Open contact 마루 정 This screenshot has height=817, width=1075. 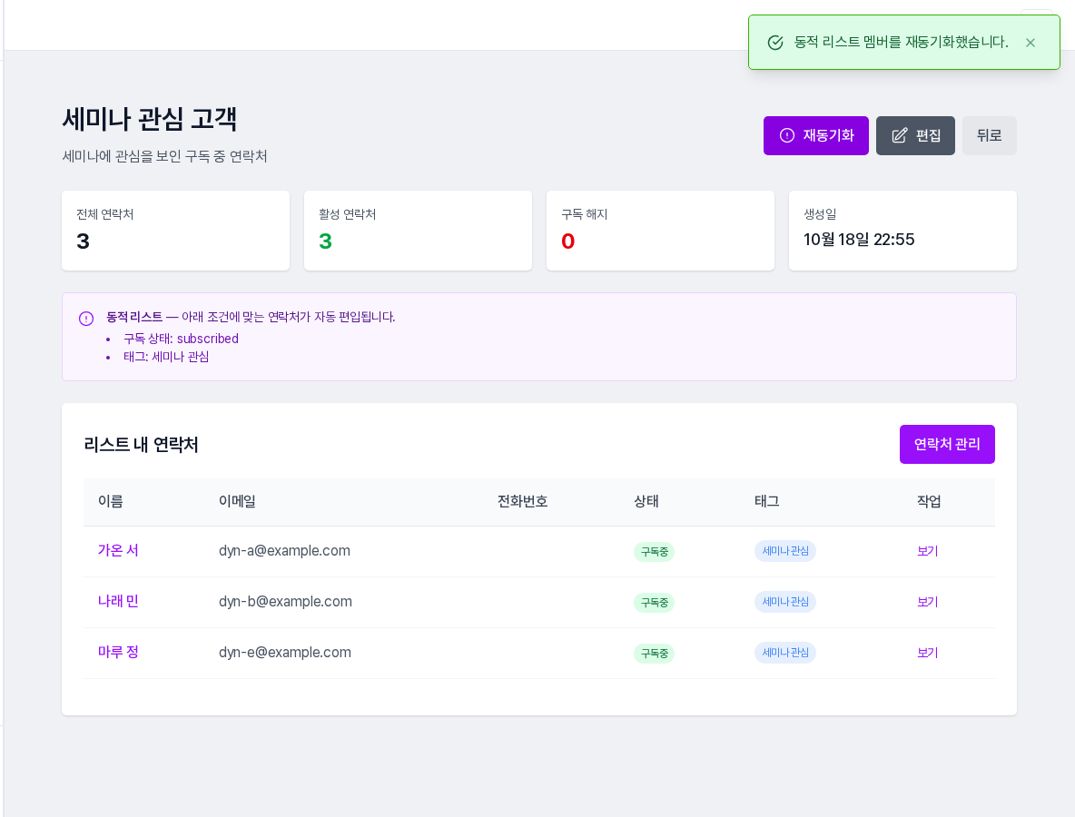coord(118,652)
